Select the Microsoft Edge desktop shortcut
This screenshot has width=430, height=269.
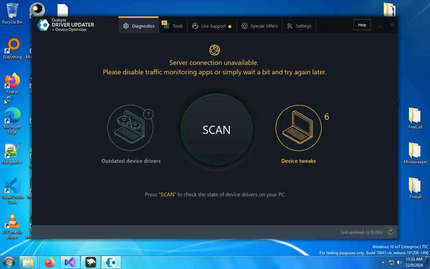pos(12,121)
